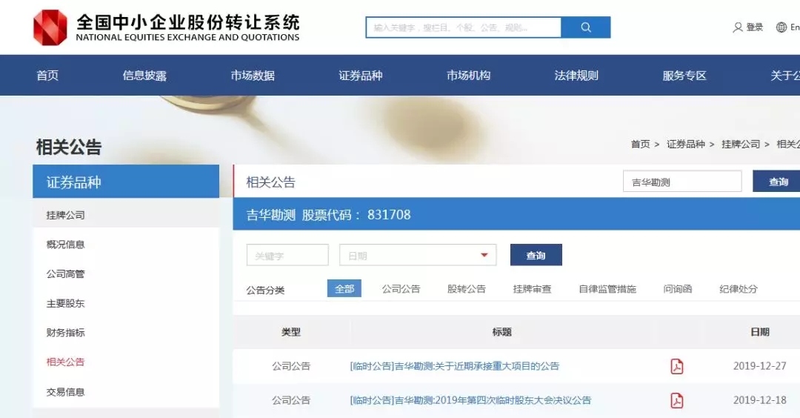Image resolution: width=800 pixels, height=418 pixels.
Task: Click 查询 button beside the date filter
Action: coord(536,255)
